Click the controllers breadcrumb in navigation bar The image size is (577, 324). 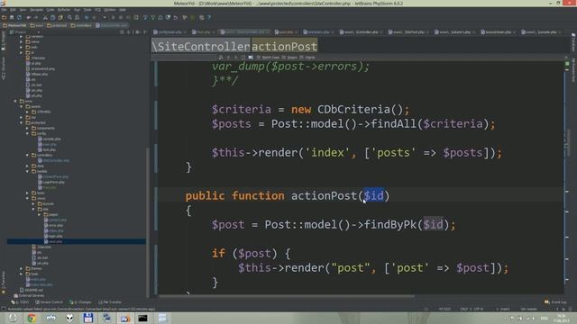point(81,25)
